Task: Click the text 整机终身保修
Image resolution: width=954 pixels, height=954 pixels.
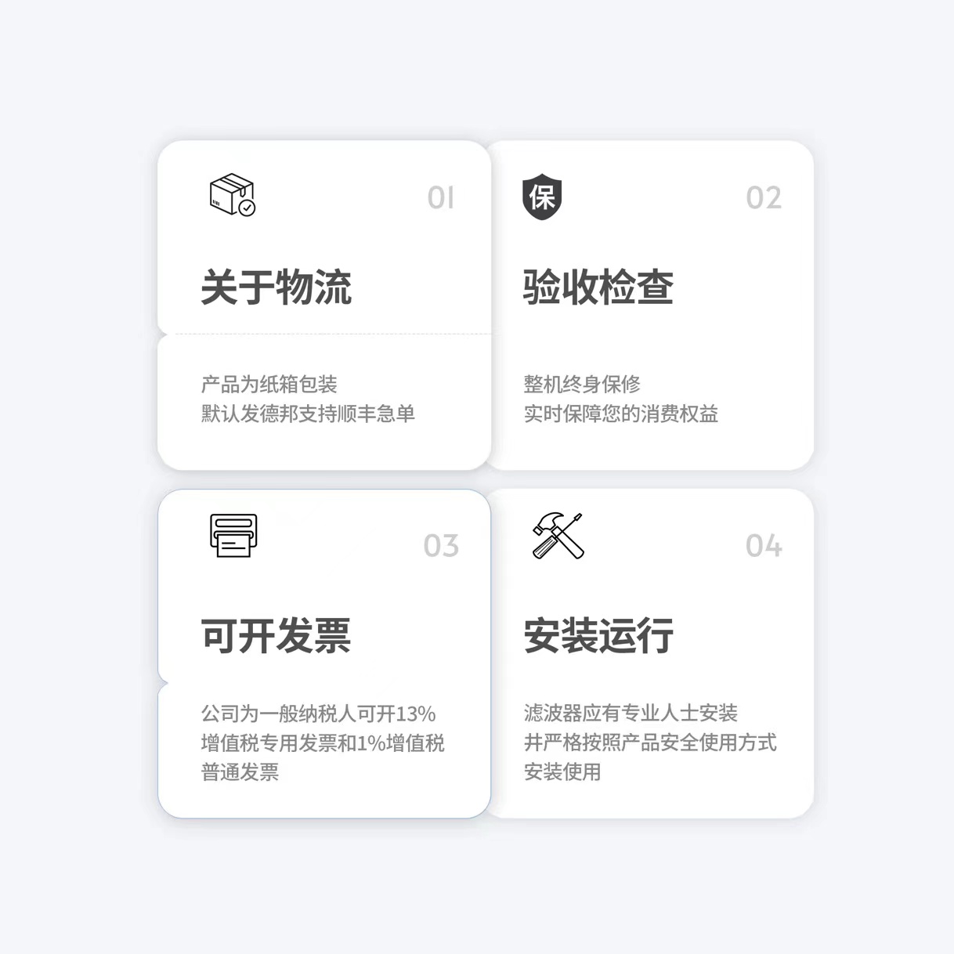Action: [582, 385]
